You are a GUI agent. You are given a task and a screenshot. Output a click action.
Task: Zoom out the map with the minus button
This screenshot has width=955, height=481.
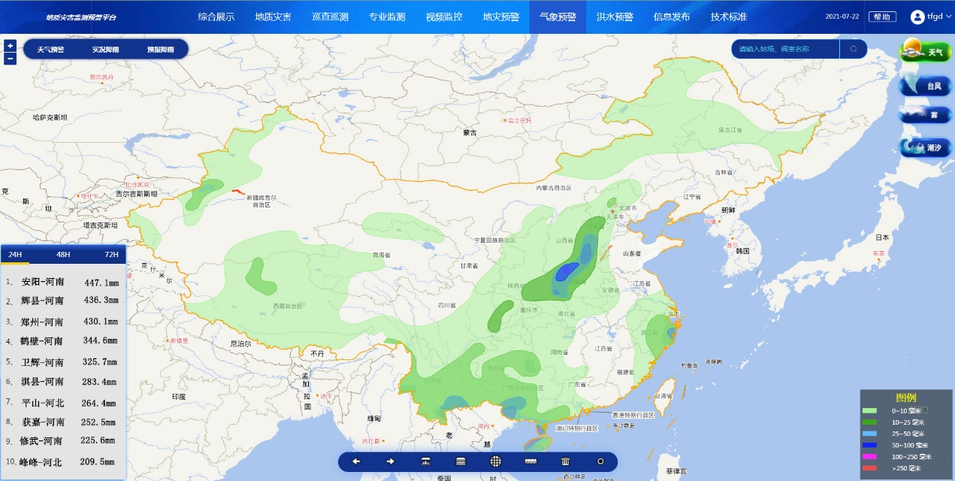(x=10, y=59)
